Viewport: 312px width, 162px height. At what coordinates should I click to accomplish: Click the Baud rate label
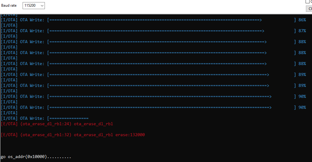(x=9, y=5)
